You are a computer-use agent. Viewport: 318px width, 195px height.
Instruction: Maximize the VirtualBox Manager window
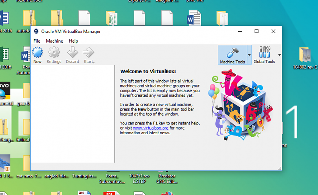click(x=257, y=31)
